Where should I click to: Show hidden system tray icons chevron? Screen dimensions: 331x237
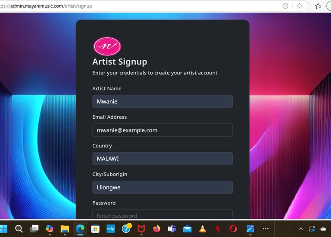click(x=301, y=228)
